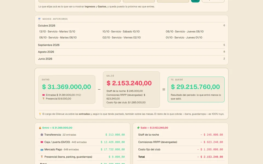This screenshot has width=263, height=164.
Task: Open the 01/10 Servicio Jueves night
Action: click(x=184, y=37)
